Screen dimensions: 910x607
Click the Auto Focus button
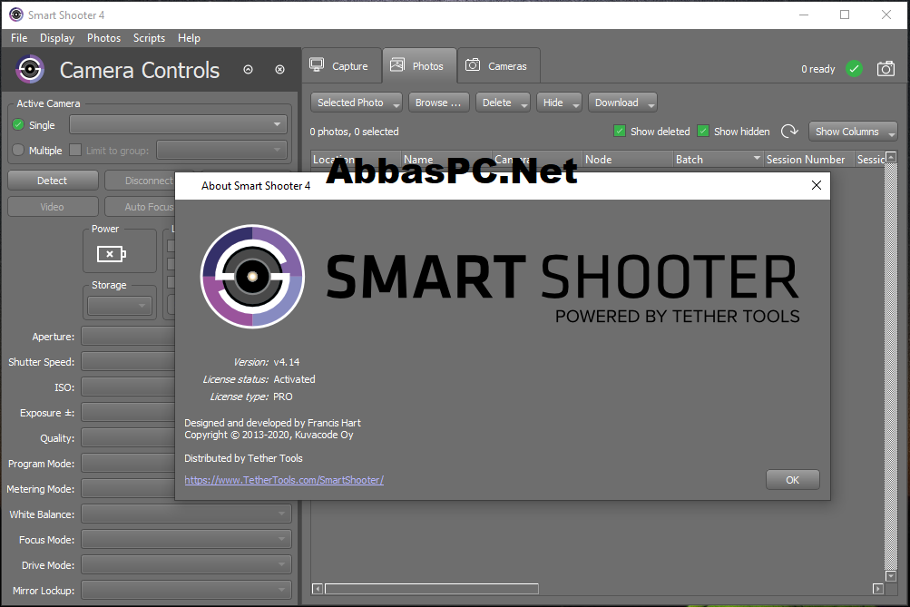[x=140, y=207]
